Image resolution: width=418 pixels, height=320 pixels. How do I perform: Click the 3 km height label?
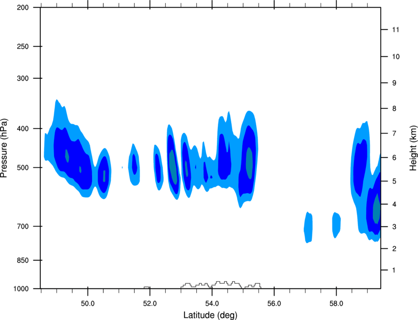(x=394, y=227)
